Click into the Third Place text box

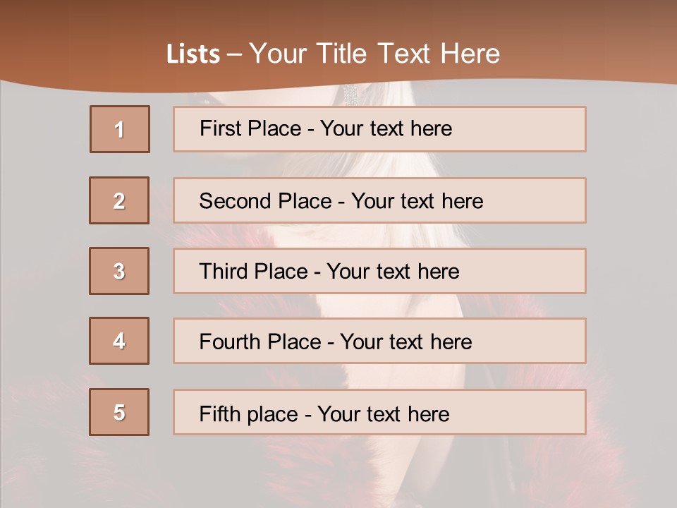tap(379, 271)
